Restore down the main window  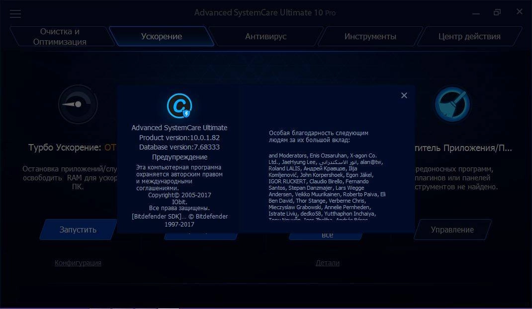(x=497, y=12)
